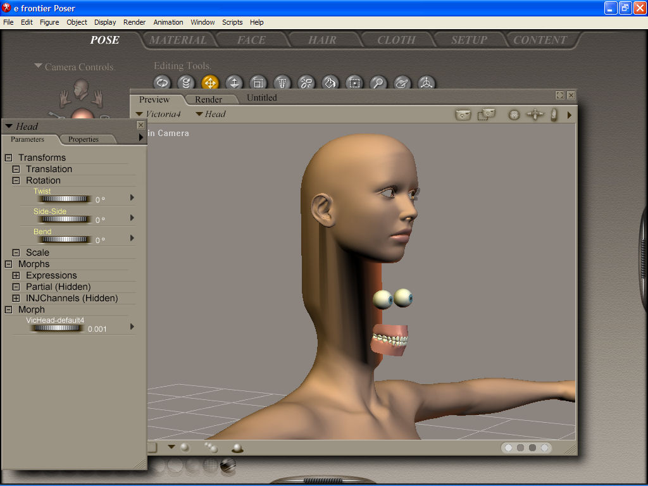
Task: Select the Chain Break tool
Action: tap(306, 83)
